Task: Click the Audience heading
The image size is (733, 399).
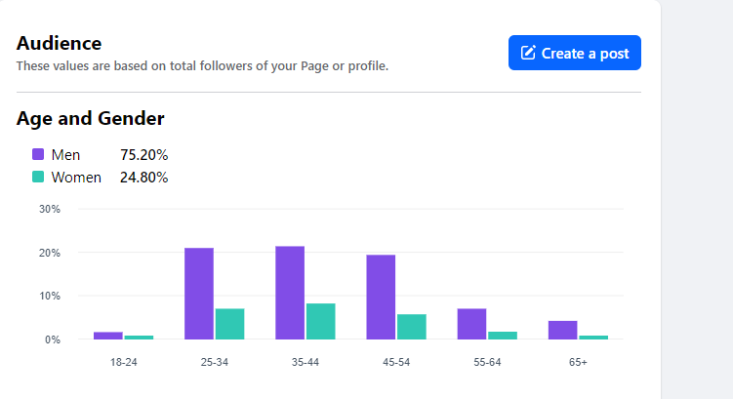Action: pyautogui.click(x=59, y=44)
